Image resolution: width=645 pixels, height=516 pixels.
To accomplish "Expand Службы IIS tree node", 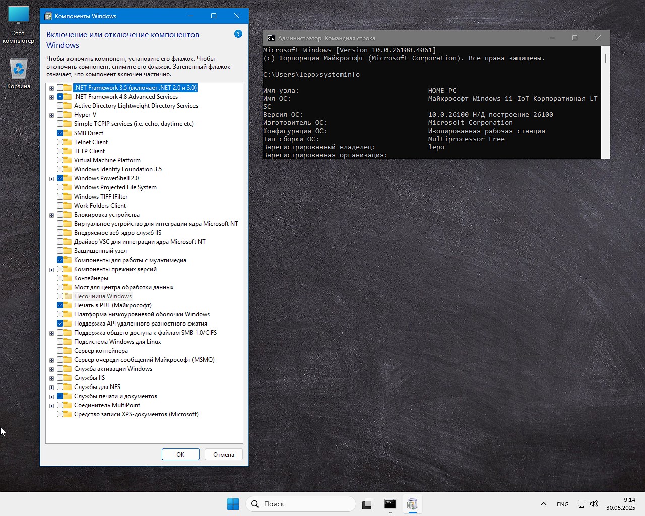I will [51, 378].
